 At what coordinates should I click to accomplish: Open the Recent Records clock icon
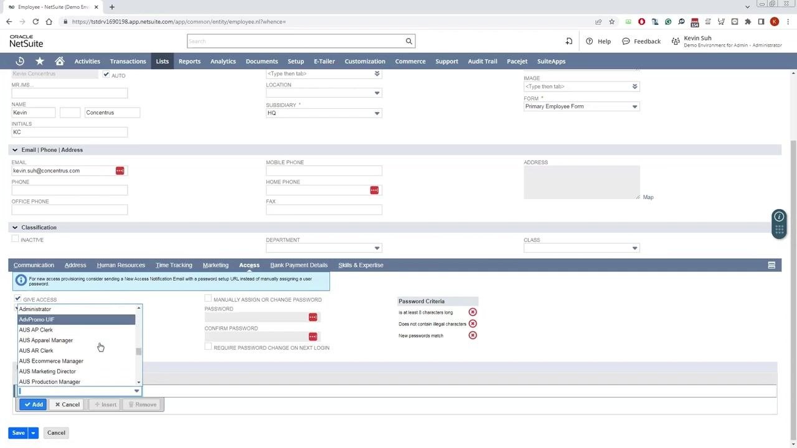20,61
